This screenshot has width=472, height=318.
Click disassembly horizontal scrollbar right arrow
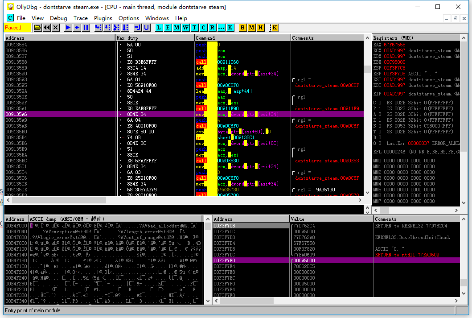click(360, 200)
